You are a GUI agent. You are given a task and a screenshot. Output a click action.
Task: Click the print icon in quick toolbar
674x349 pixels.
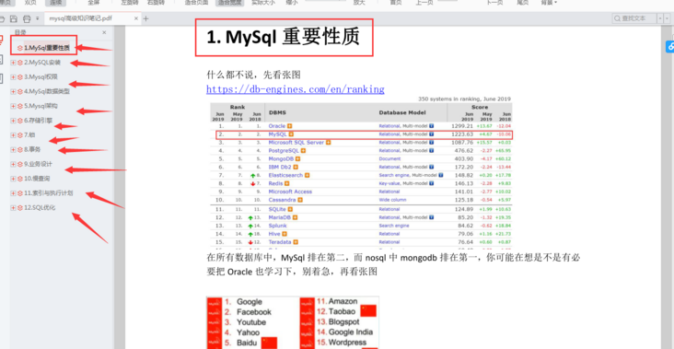pos(27,18)
